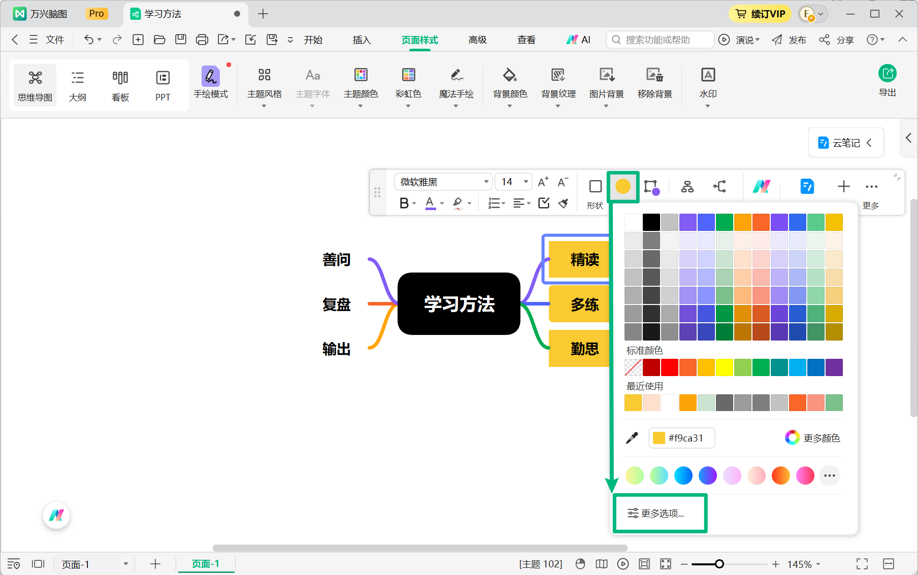918x575 pixels.
Task: Switch to 大纲 outline view
Action: (x=78, y=85)
